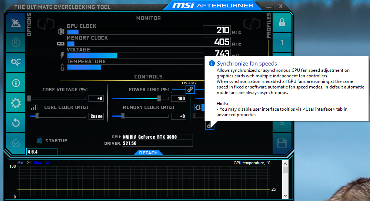The height and width of the screenshot is (201, 370).
Task: Click the STARTUP label
Action: (56, 141)
